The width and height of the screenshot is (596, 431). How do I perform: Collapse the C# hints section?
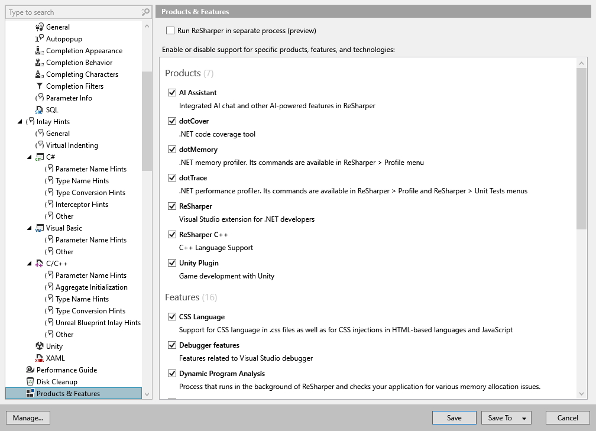click(x=29, y=157)
